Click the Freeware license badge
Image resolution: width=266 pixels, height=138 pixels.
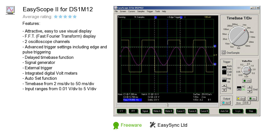coord(116,126)
